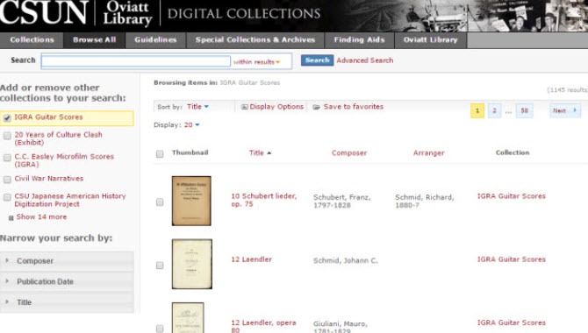Check the 20 Years of Culture Clash checkbox
The height and width of the screenshot is (333, 588).
pyautogui.click(x=7, y=136)
